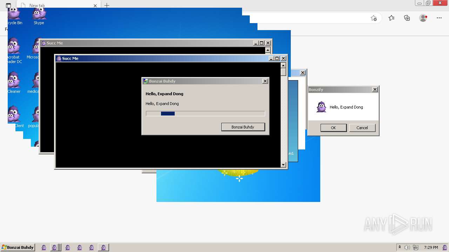
Task: Click the progress bar in Bonzai Buhdy dialog
Action: coord(205,113)
